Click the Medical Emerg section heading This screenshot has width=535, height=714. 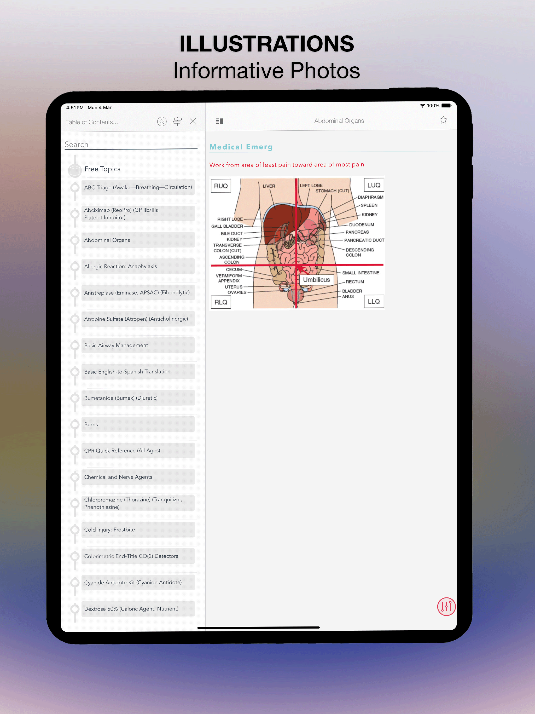241,147
